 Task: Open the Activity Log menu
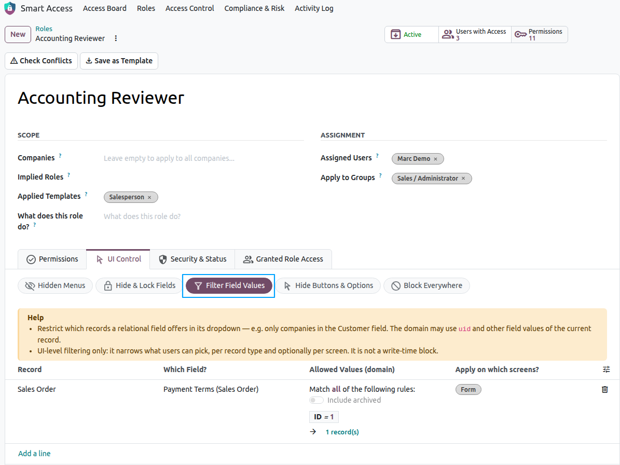tap(314, 8)
